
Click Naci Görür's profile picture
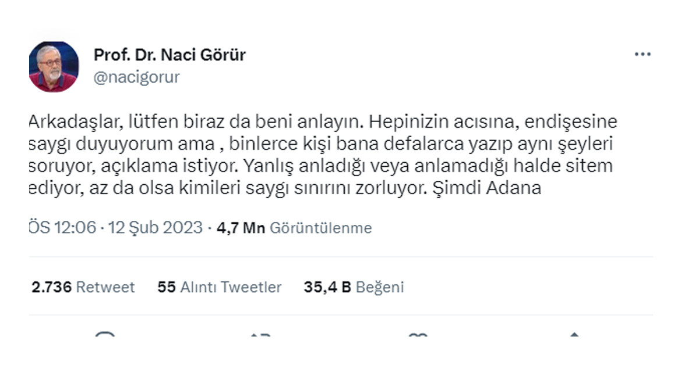pyautogui.click(x=54, y=66)
